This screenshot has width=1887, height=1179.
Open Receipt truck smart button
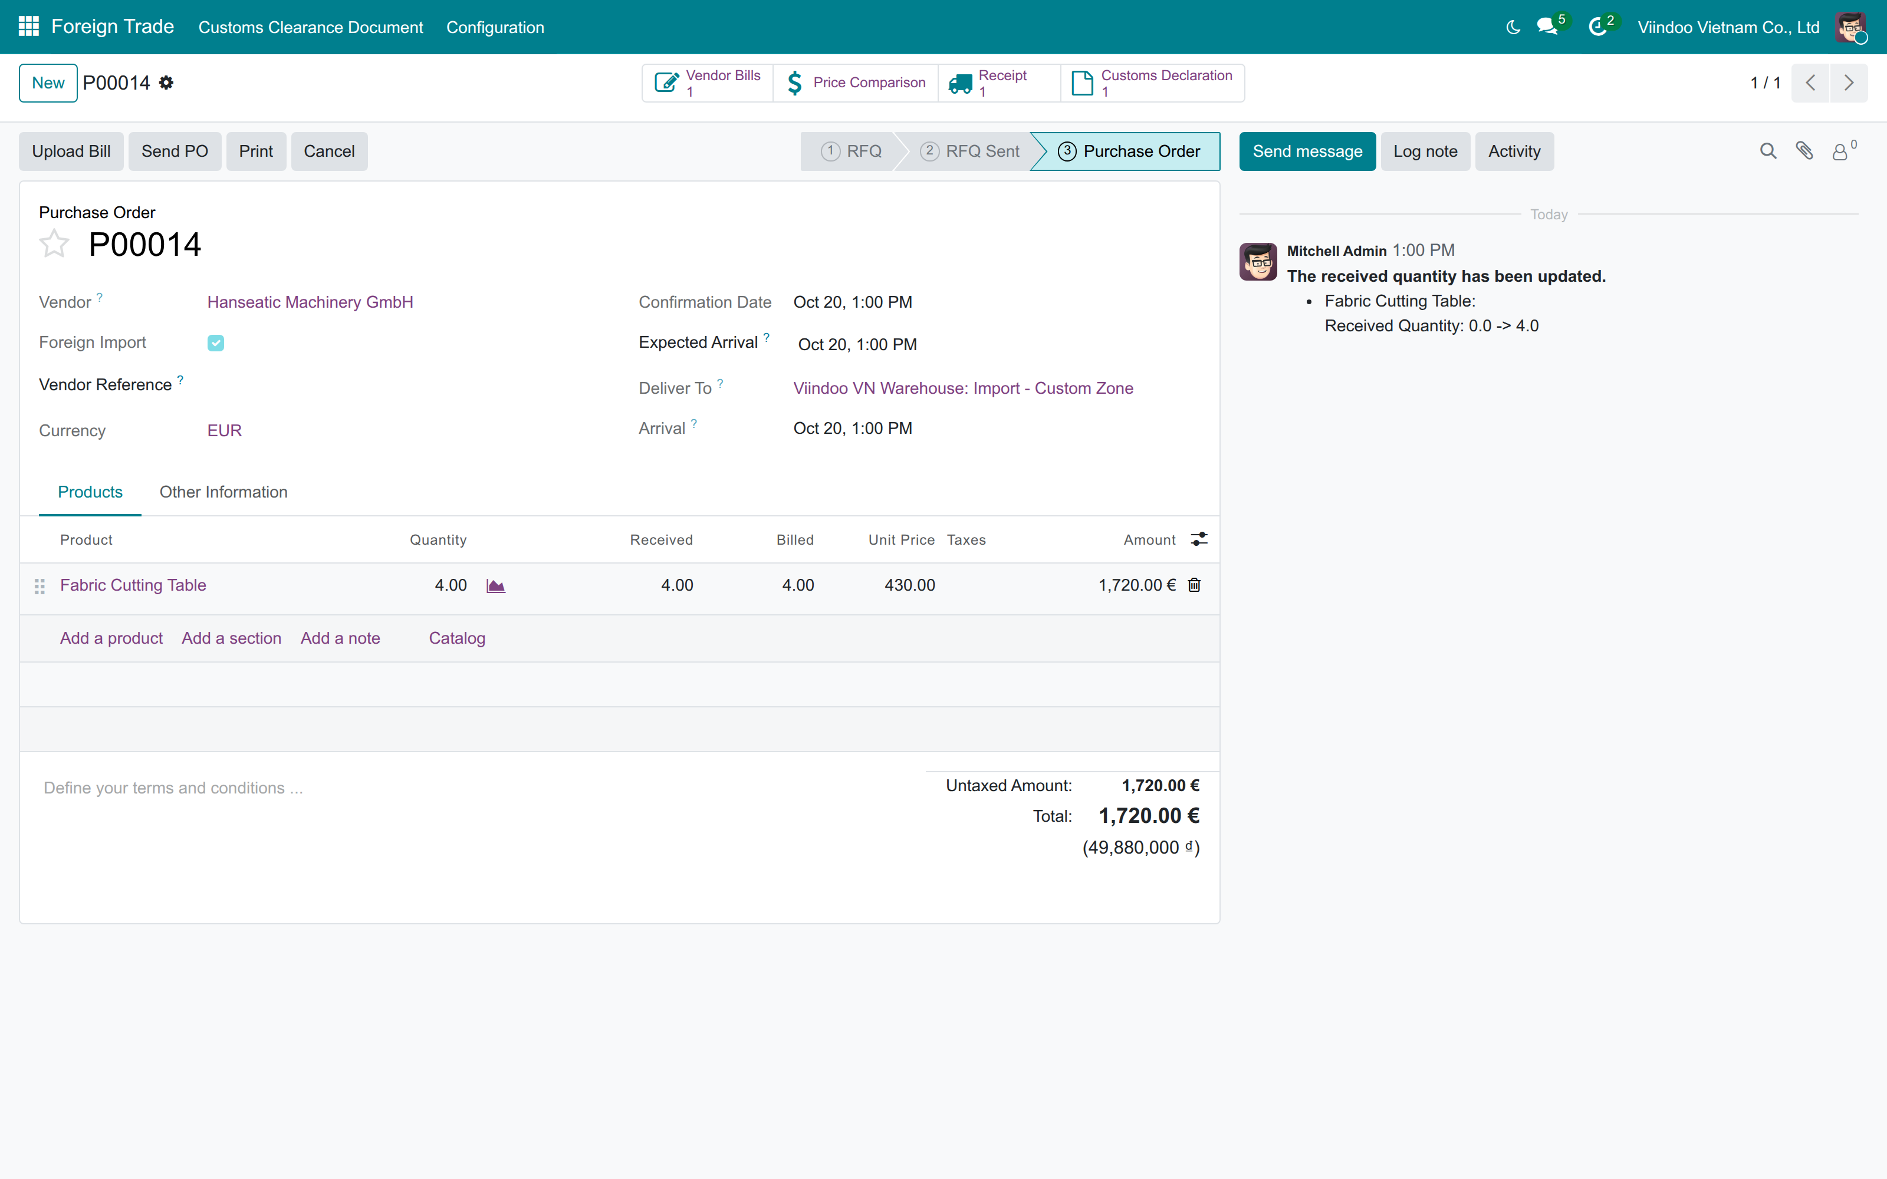[1000, 83]
